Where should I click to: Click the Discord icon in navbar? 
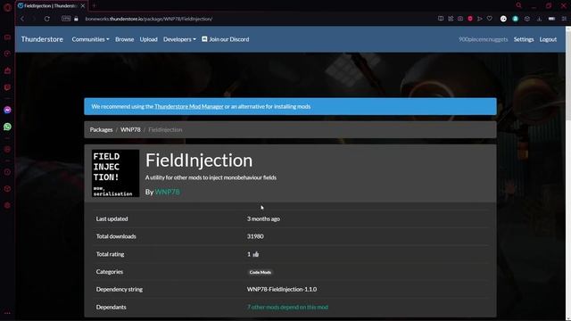click(204, 39)
